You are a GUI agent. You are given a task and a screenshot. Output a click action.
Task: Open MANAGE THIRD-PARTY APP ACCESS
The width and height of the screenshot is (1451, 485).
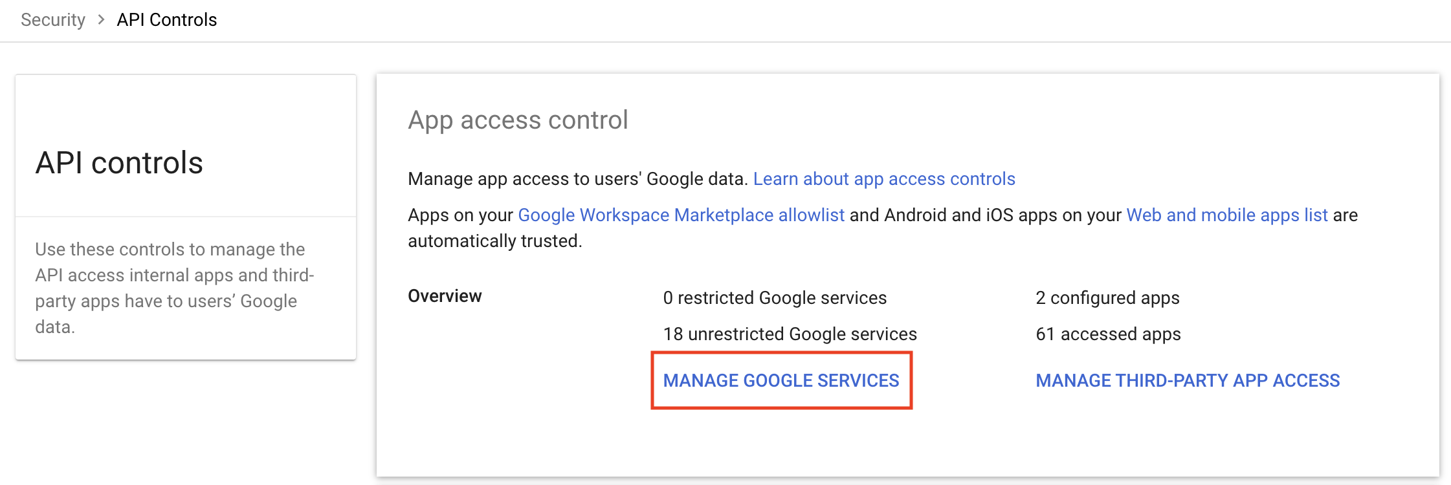1188,381
